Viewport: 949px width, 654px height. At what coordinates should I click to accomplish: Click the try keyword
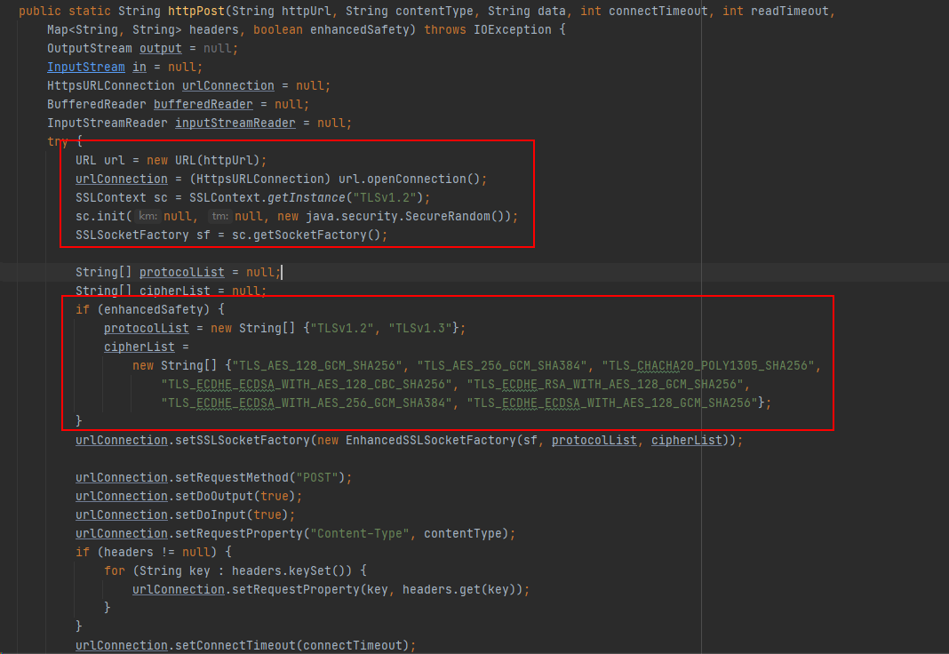pos(58,141)
